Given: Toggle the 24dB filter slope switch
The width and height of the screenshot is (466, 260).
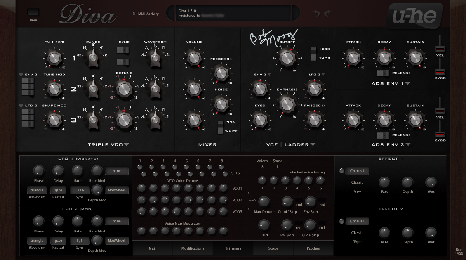Looking at the screenshot, I should pyautogui.click(x=314, y=57).
